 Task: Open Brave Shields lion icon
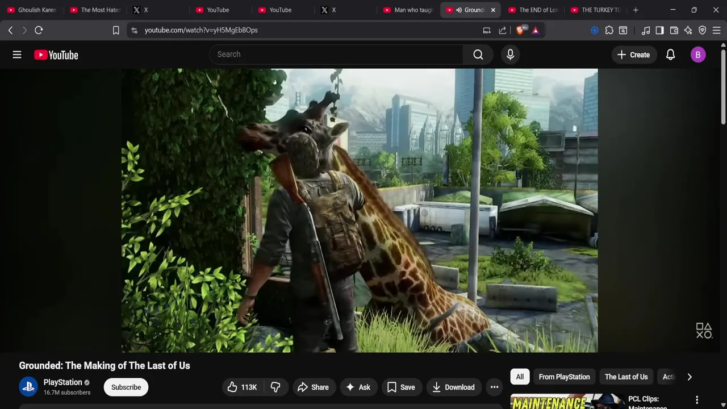tap(521, 30)
